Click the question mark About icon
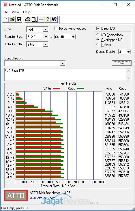 pyautogui.click(x=48, y=20)
